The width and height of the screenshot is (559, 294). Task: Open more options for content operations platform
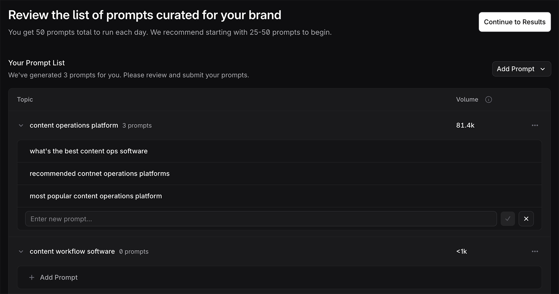(535, 125)
